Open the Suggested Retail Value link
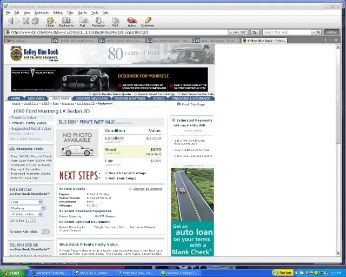The image size is (346, 277). point(31,128)
